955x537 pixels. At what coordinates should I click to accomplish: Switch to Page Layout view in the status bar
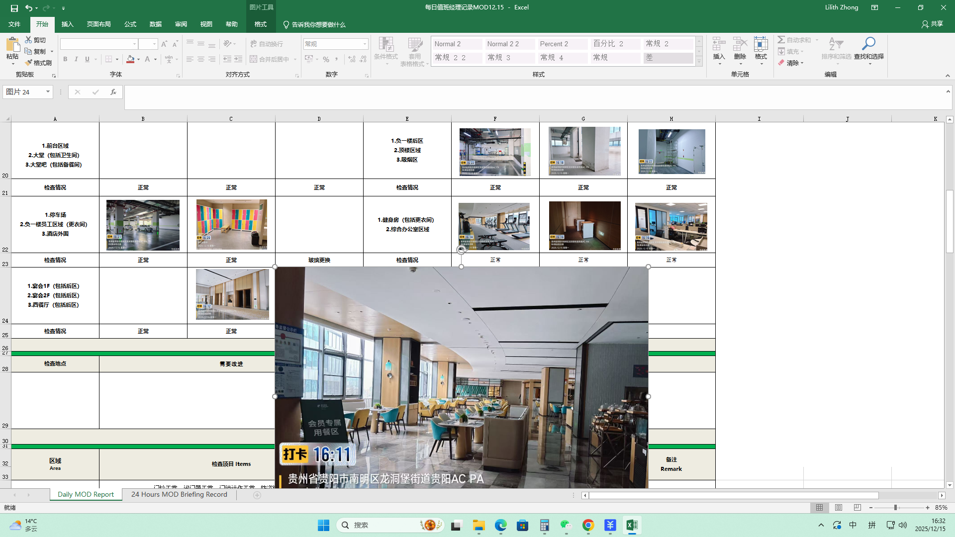(x=839, y=508)
